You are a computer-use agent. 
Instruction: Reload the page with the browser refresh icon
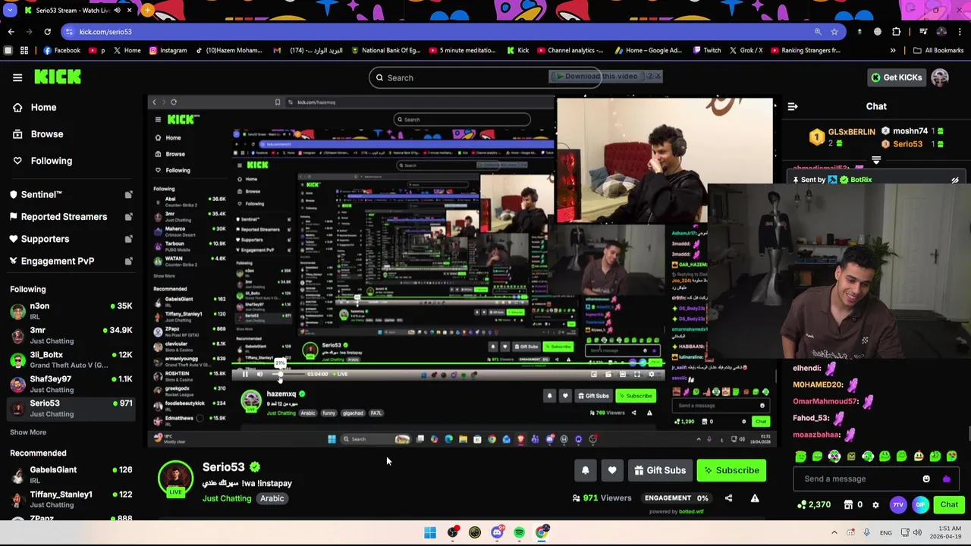[x=47, y=32]
